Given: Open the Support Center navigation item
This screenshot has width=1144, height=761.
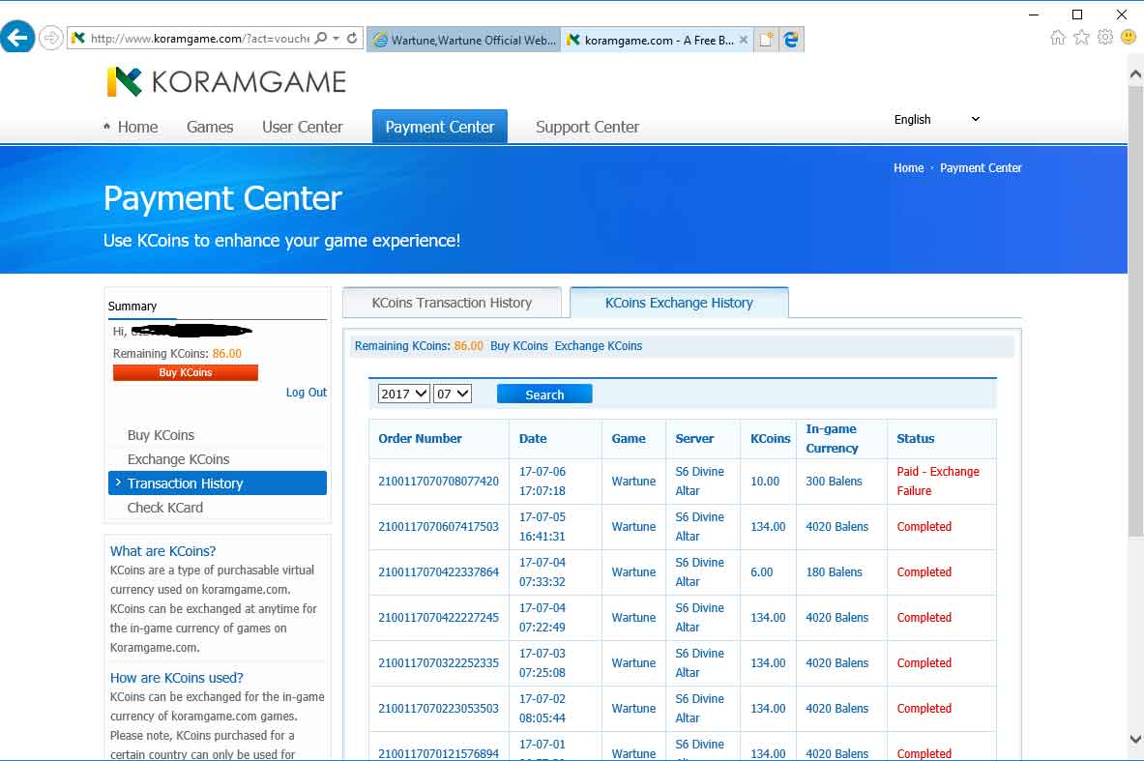Looking at the screenshot, I should (x=587, y=127).
